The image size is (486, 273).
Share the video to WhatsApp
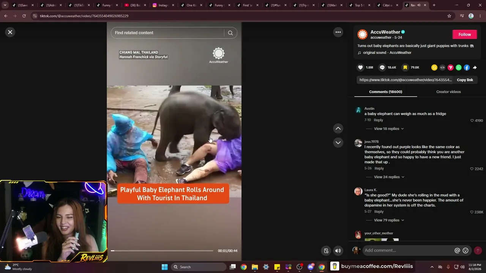click(x=459, y=67)
